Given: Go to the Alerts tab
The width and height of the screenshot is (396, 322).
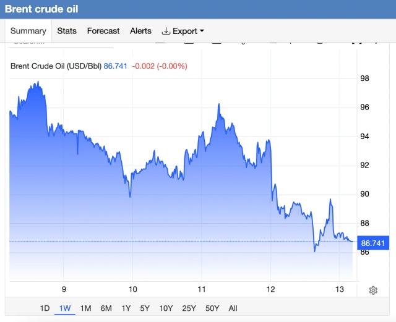Looking at the screenshot, I should pos(140,31).
